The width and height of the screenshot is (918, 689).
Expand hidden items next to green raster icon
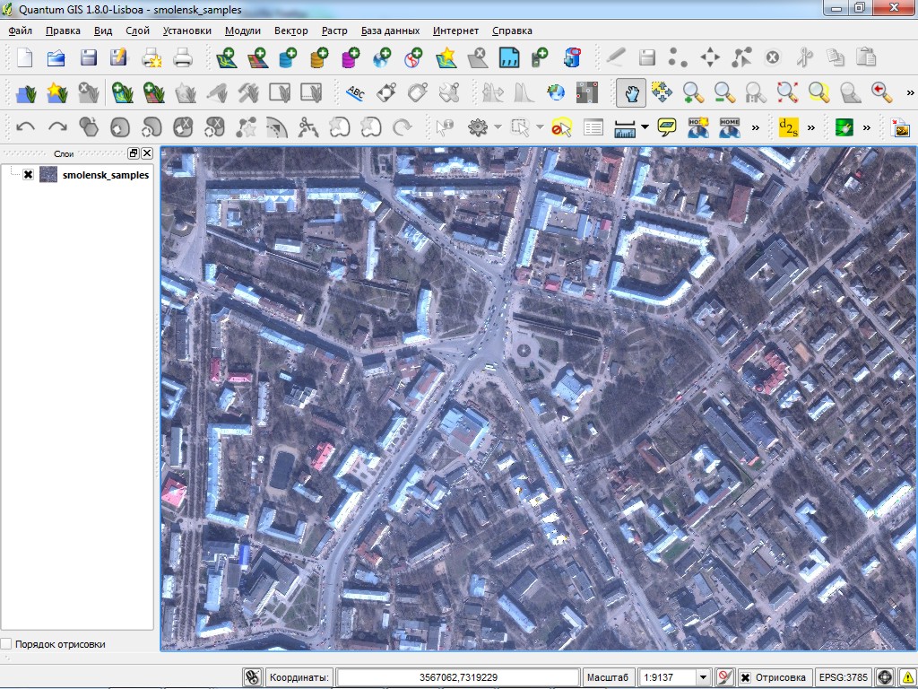867,127
